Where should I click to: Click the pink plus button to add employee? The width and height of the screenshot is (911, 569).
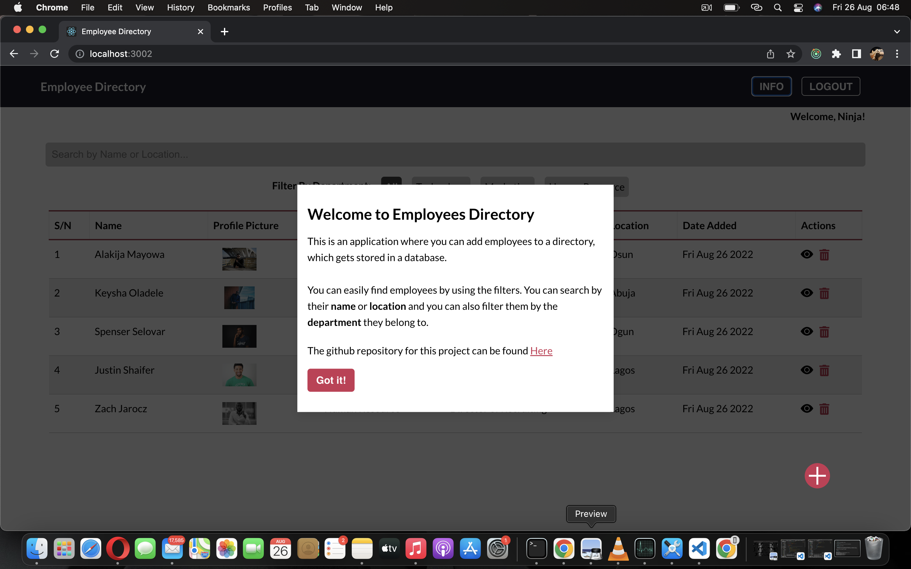[x=817, y=475]
